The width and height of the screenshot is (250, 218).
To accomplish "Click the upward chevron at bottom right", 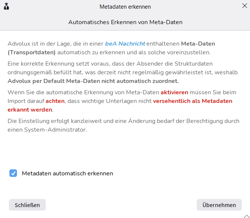I will point(247,216).
